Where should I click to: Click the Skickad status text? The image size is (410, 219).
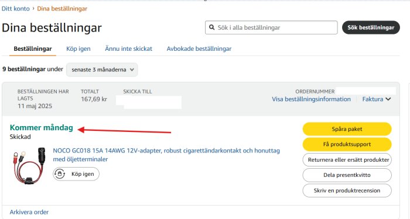coord(20,137)
